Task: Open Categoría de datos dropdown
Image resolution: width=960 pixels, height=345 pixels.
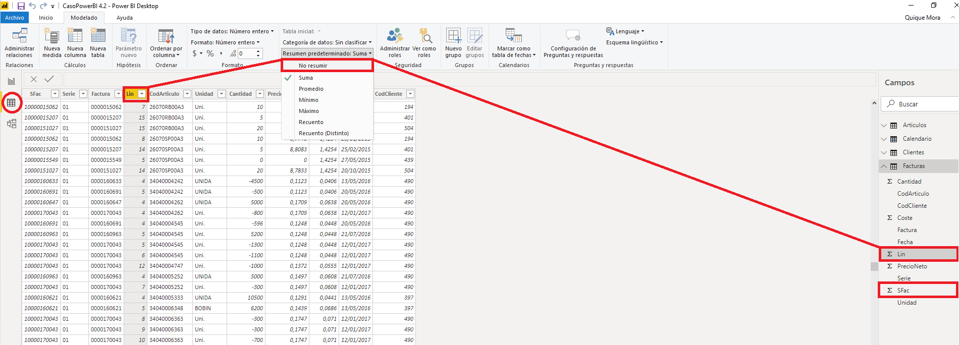Action: pyautogui.click(x=327, y=42)
